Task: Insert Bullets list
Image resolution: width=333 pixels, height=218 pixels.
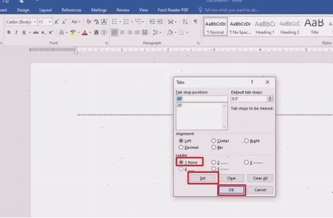Action: pos(115,22)
